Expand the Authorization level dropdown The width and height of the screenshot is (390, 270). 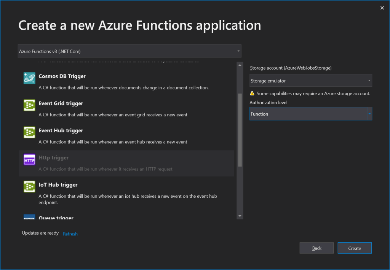[369, 114]
